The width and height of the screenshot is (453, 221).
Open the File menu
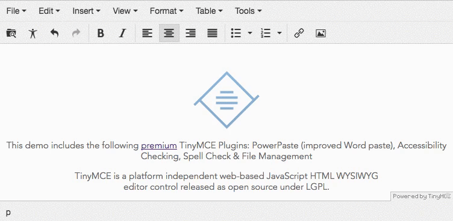coord(16,11)
